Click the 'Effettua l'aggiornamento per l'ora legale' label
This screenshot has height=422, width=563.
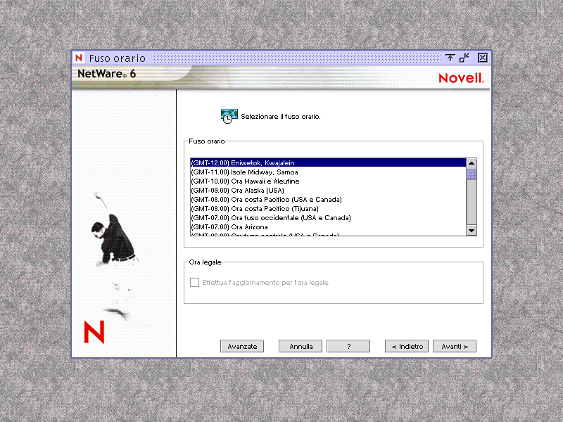point(266,283)
